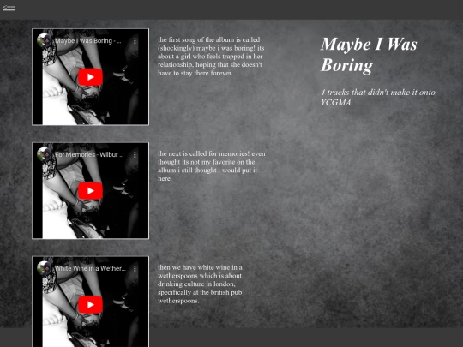Play the White Wine in a Wetherspoons video
The image size is (463, 347).
tap(90, 305)
